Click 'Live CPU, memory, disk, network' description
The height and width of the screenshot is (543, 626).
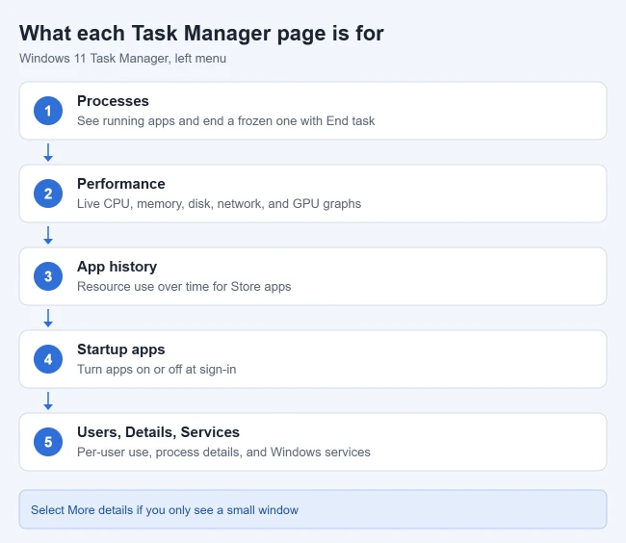tap(219, 203)
